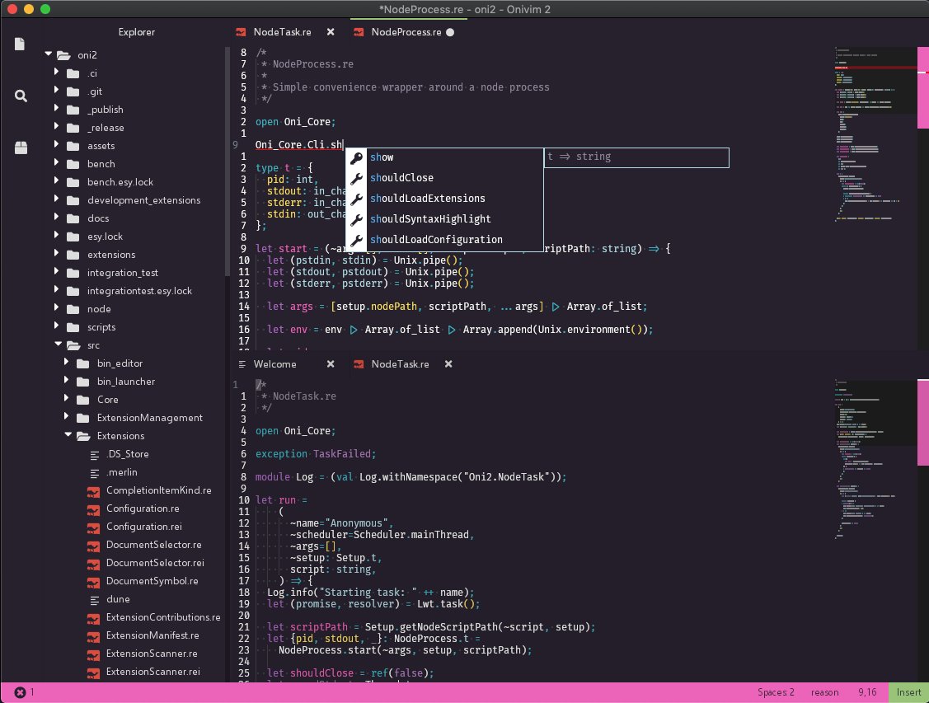Click the key icon beside 'show' completion
Screen dimensions: 929x703
356,157
